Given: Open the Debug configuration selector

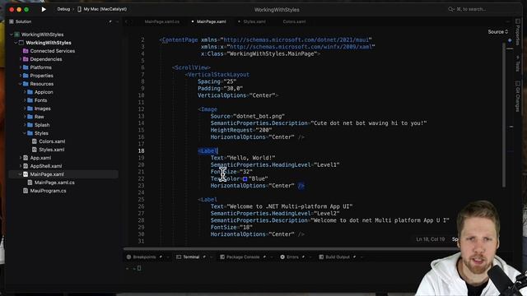Looking at the screenshot, I should 63,9.
